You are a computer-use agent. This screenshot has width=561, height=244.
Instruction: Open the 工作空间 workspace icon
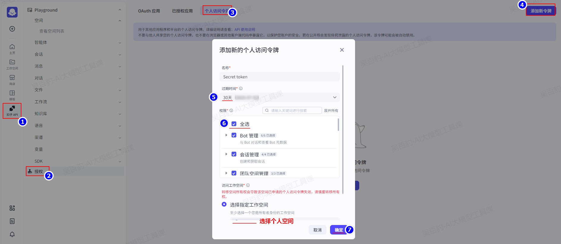(x=12, y=64)
